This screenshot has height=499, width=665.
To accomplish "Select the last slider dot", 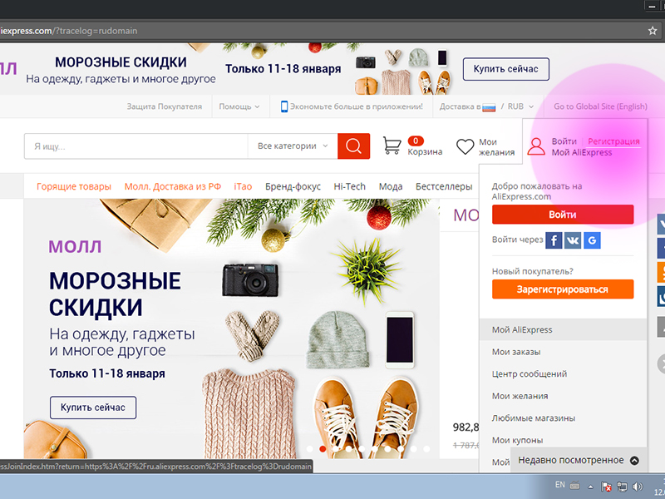I will click(426, 449).
